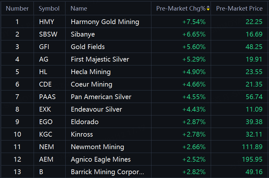Viewport: 269px width, 178px height.
Task: Select Agnico Eagle Mines
Action: [x=101, y=159]
